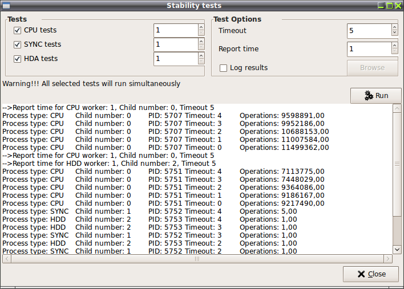Viewport: 404px width, 289px height.
Task: Click the vertical scrollbar down arrow
Action: (x=397, y=249)
